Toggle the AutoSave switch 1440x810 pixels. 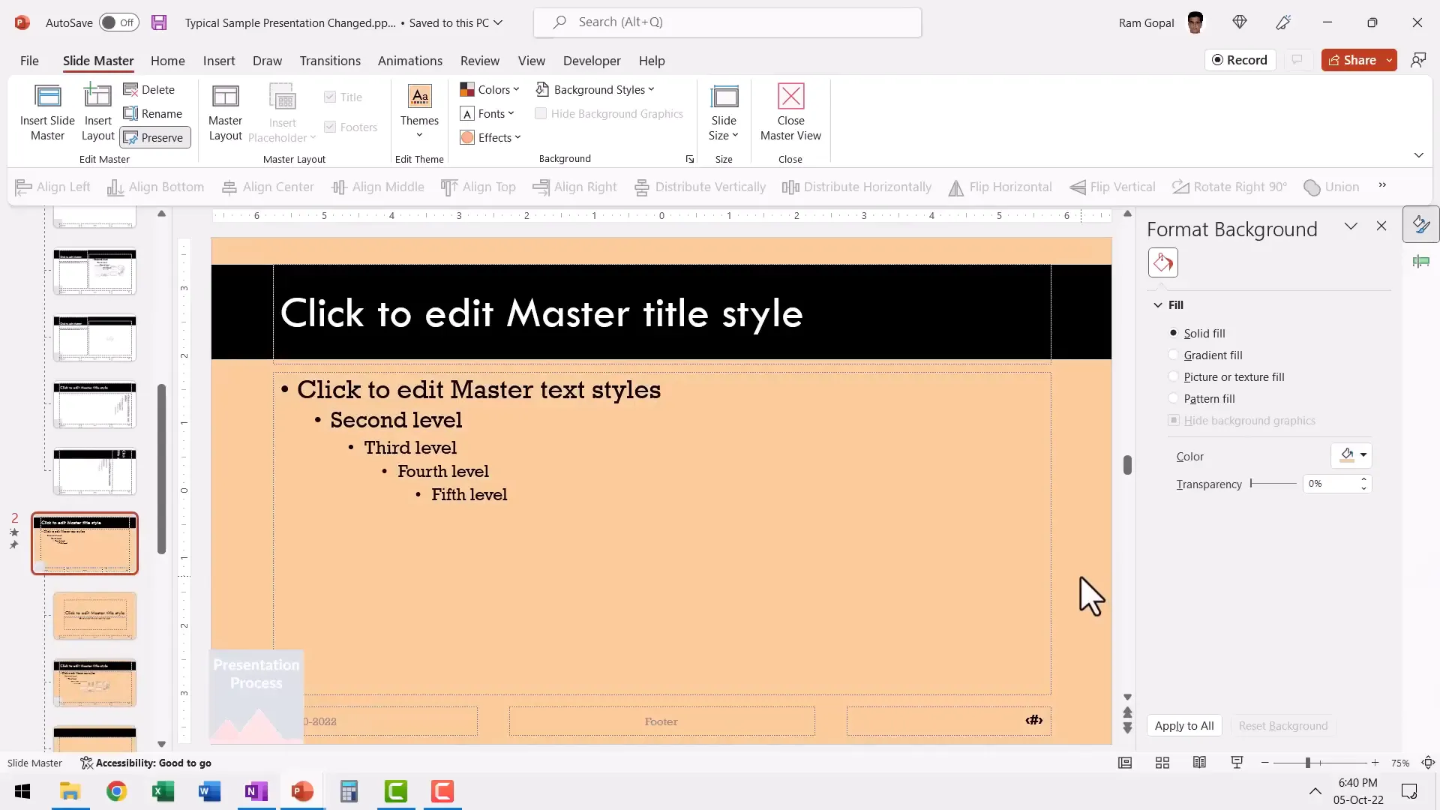pyautogui.click(x=119, y=22)
